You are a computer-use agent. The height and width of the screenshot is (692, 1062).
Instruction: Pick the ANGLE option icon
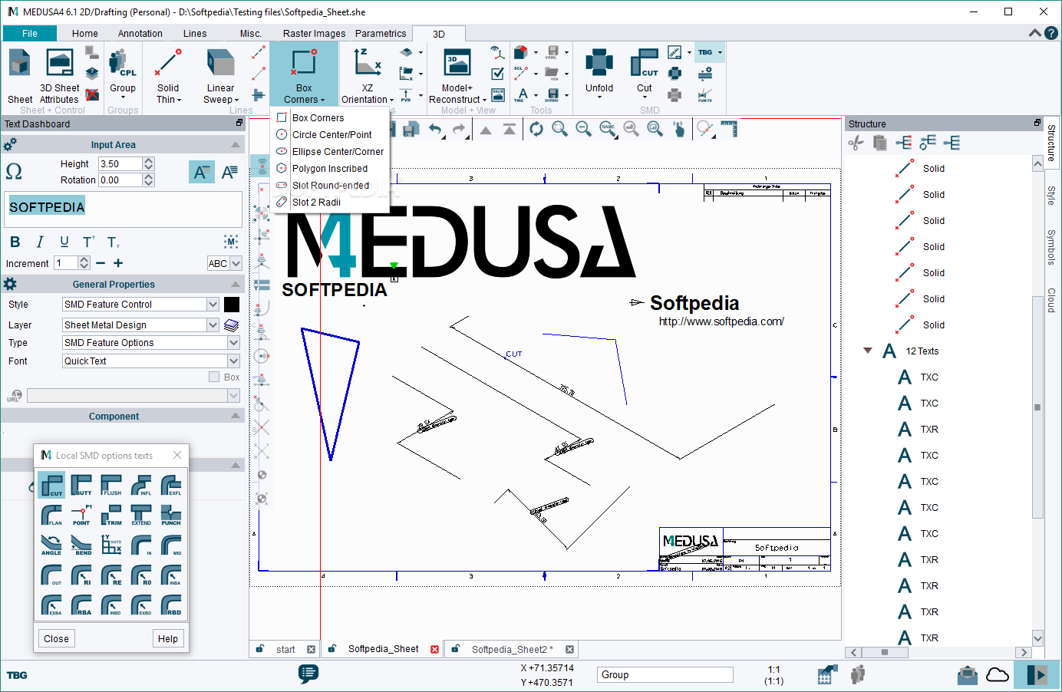click(51, 545)
